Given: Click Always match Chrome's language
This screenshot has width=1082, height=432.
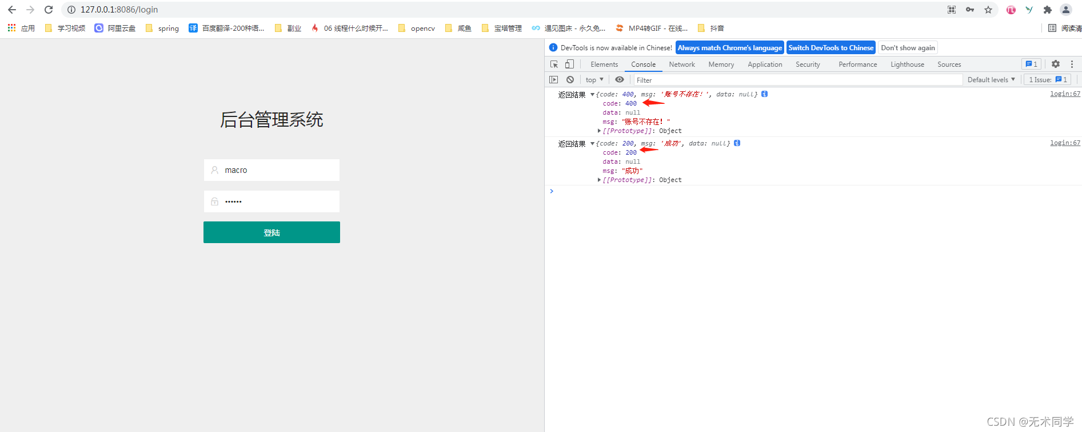Looking at the screenshot, I should [730, 48].
